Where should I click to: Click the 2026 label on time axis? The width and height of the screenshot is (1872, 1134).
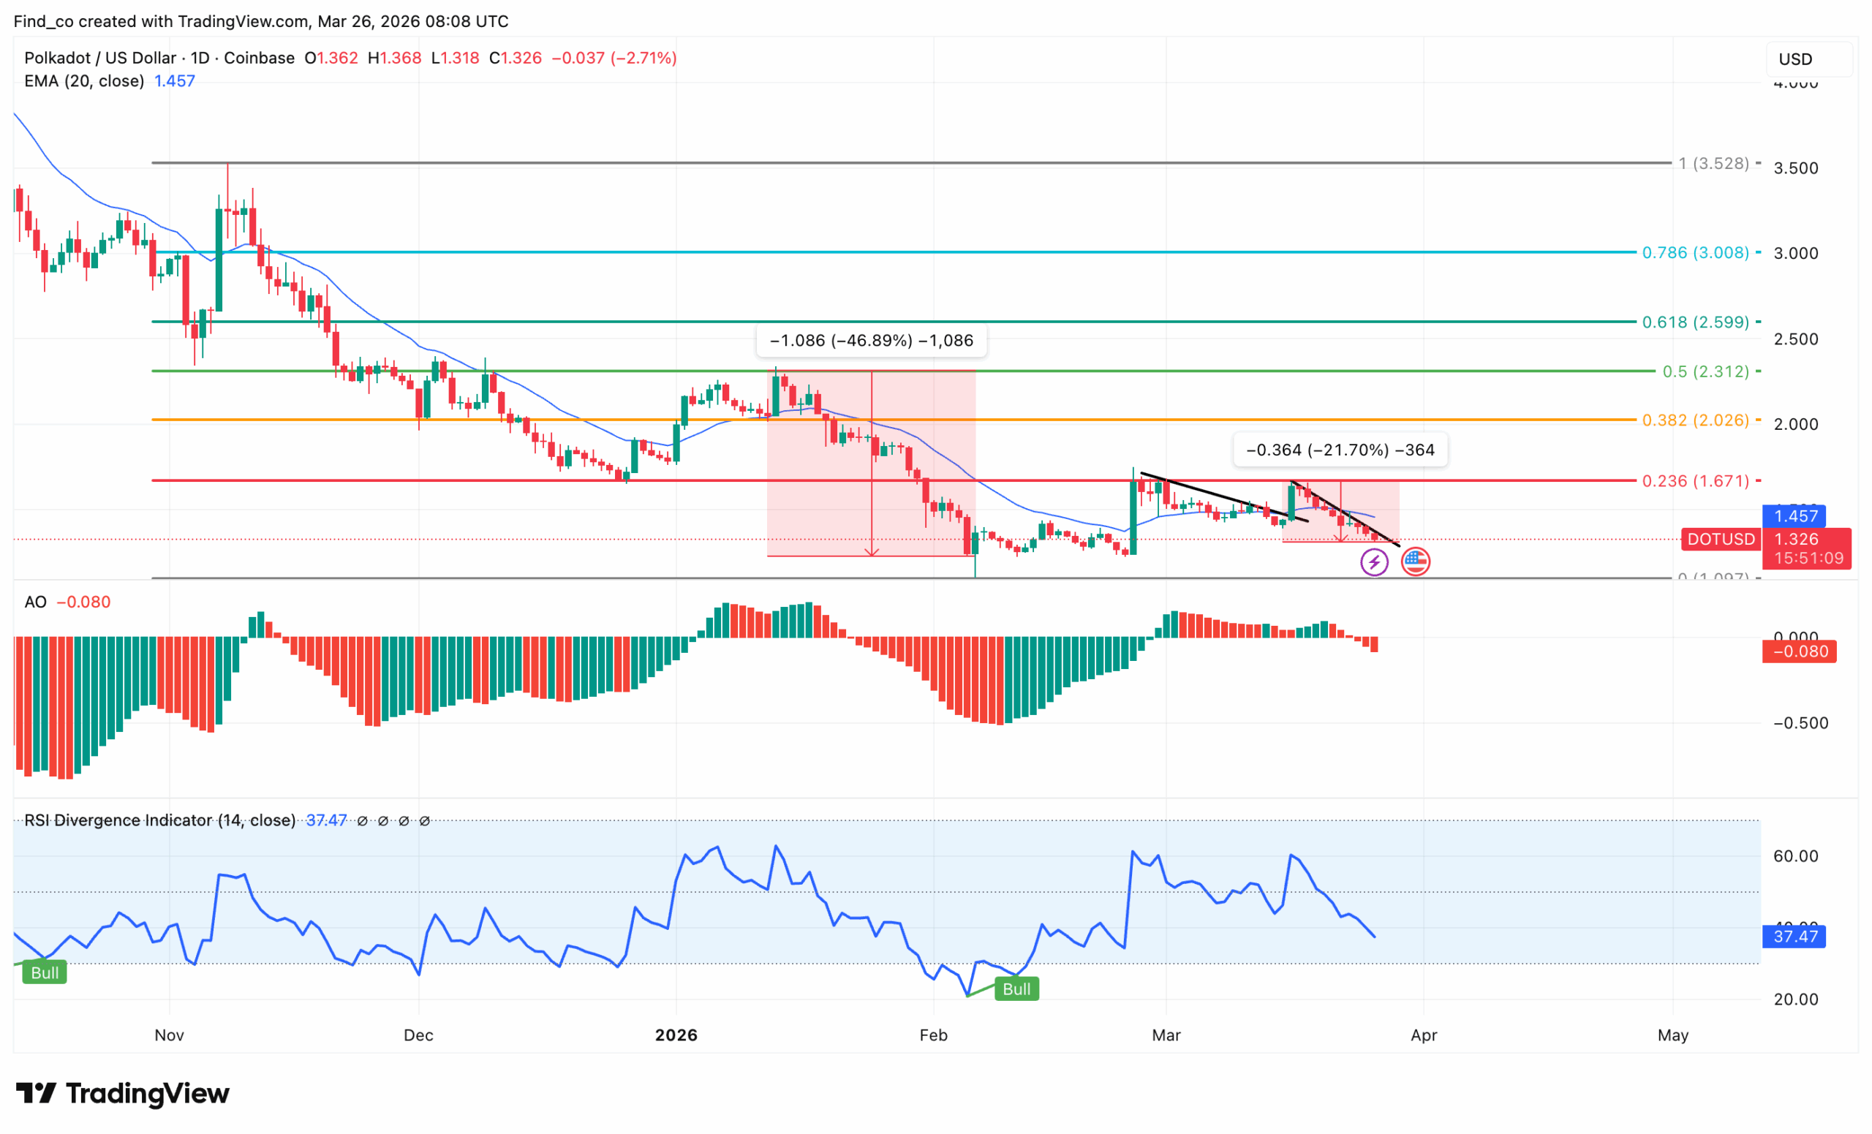[x=676, y=1035]
